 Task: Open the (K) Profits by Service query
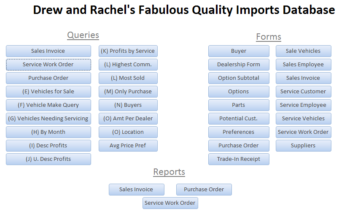pos(128,51)
